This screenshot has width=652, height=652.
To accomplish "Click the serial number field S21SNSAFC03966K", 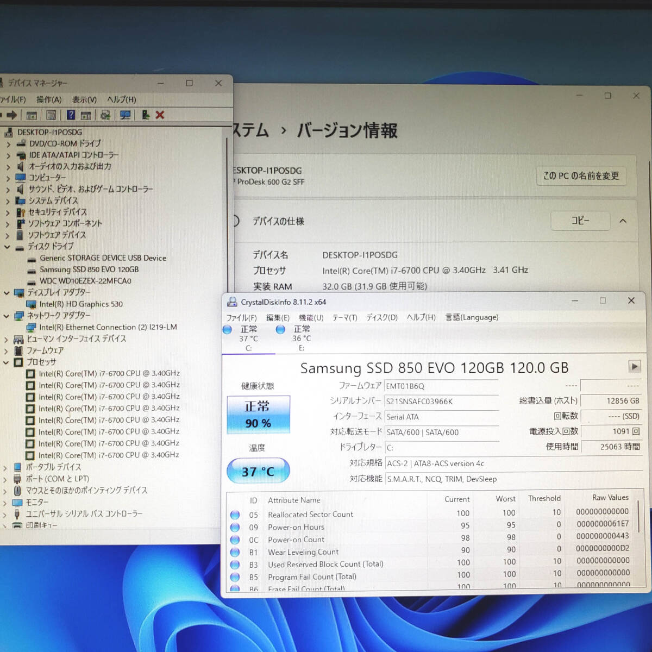I will point(441,402).
